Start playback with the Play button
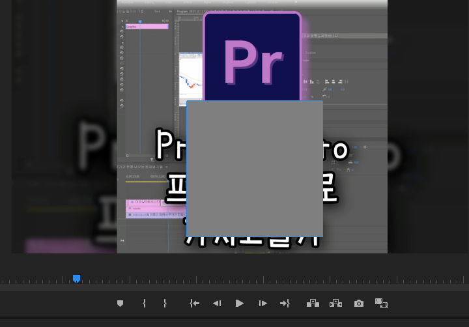This screenshot has height=327, width=469. point(239,304)
